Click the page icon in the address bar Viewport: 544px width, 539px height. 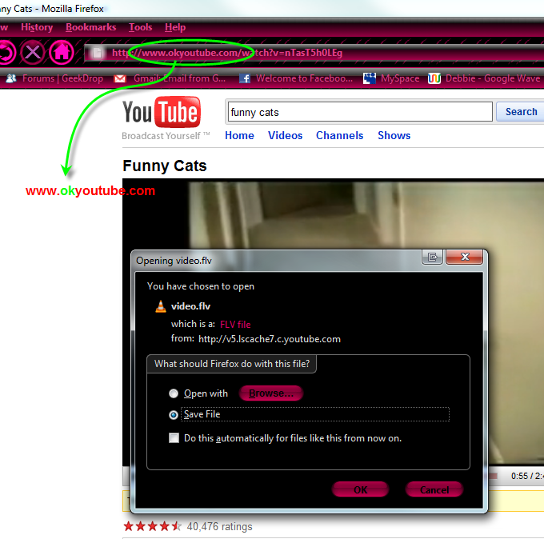coord(97,54)
